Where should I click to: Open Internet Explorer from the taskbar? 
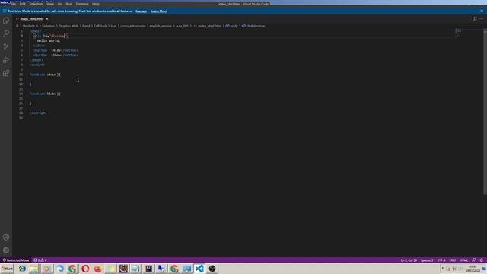(22, 269)
